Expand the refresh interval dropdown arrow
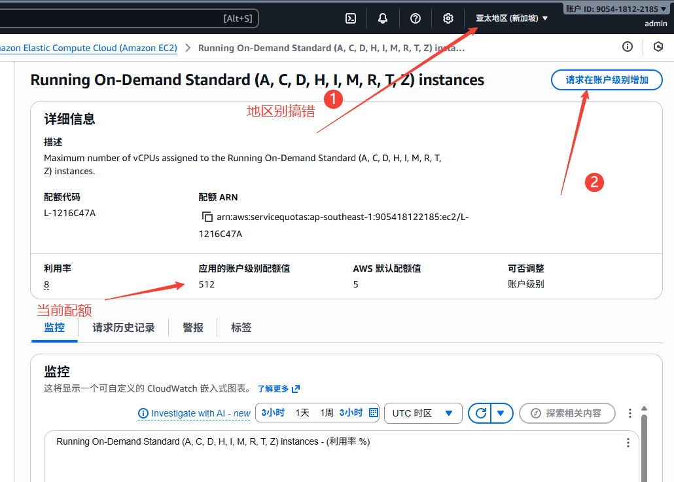 (501, 413)
